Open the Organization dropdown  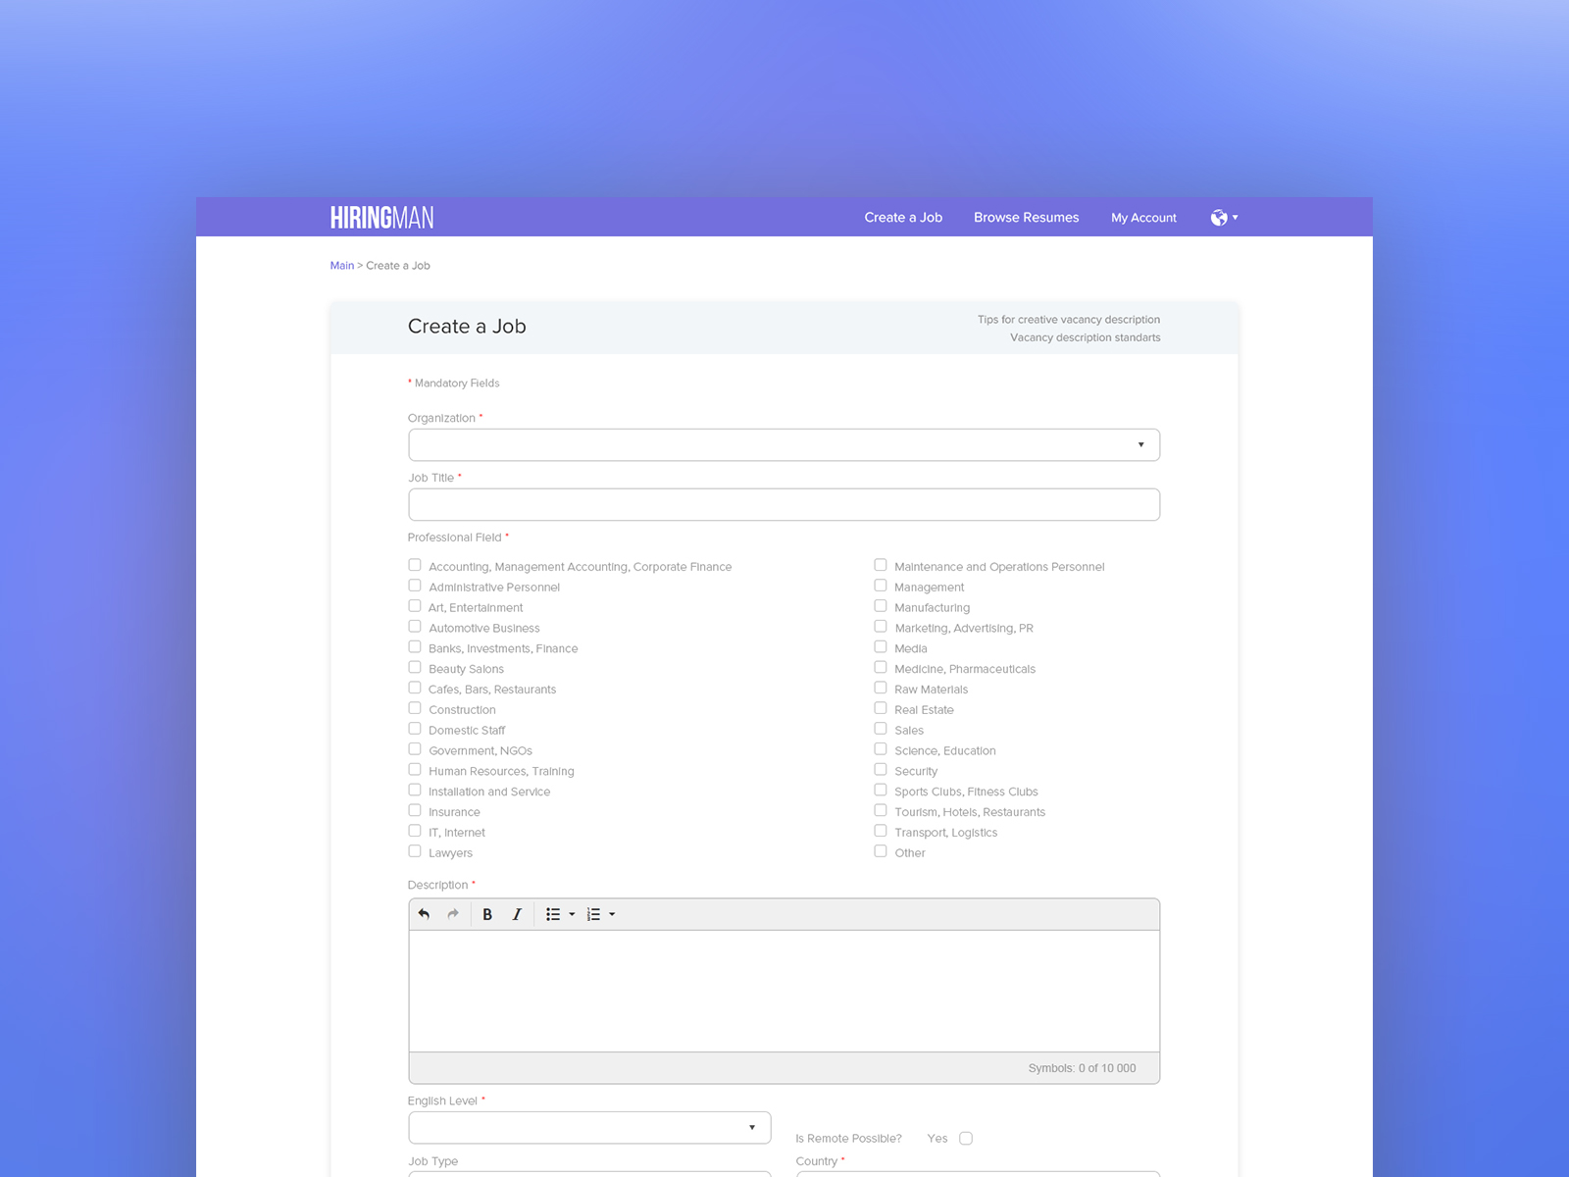pos(784,445)
